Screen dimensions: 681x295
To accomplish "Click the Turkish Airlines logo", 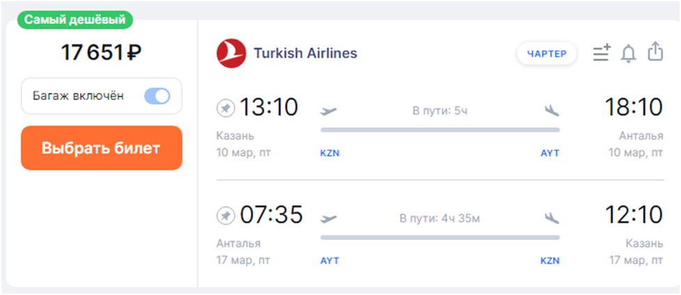I will [231, 54].
